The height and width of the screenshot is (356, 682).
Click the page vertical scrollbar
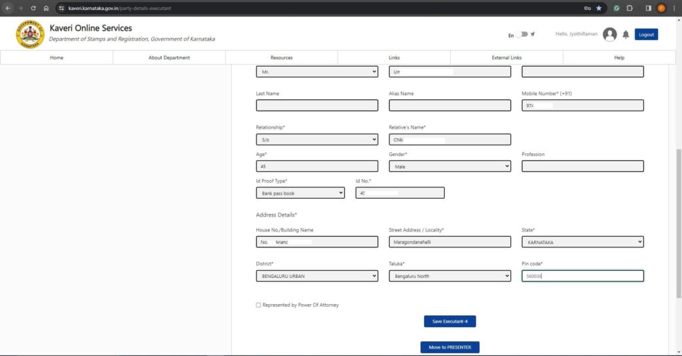point(678,220)
